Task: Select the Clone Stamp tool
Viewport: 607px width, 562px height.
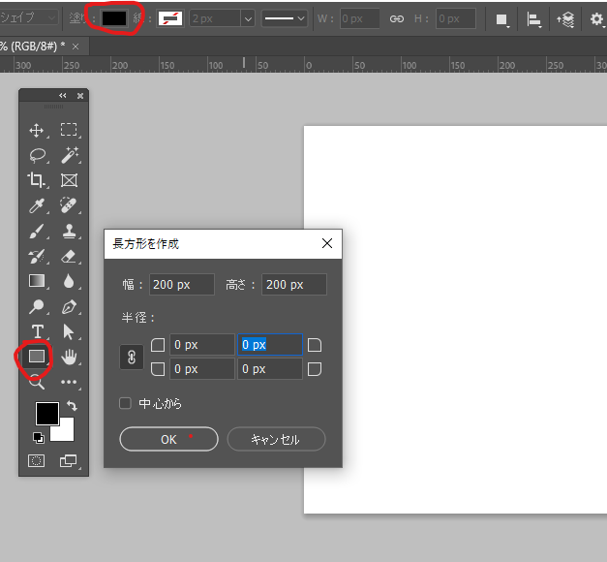Action: pos(69,231)
